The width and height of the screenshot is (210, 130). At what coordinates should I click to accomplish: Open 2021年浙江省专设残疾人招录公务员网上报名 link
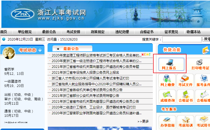click(x=85, y=72)
